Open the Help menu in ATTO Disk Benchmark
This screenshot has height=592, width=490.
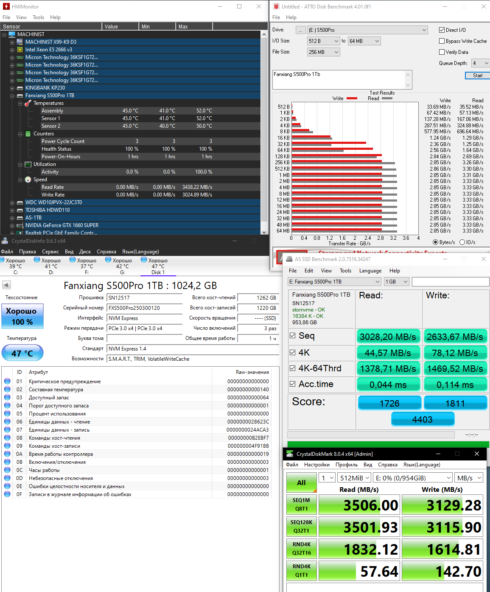click(x=291, y=17)
